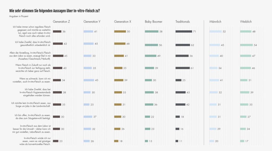Select the statement about Hygienestandards
This screenshot has height=151, width=272.
point(34,92)
